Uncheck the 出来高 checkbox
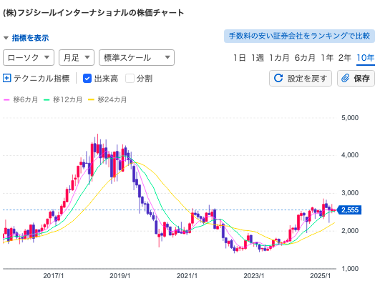380x286 pixels. pyautogui.click(x=87, y=79)
